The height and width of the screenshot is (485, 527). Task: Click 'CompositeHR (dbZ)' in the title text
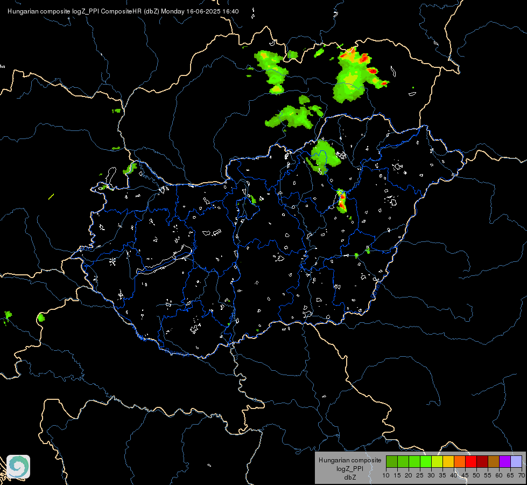[x=130, y=11]
